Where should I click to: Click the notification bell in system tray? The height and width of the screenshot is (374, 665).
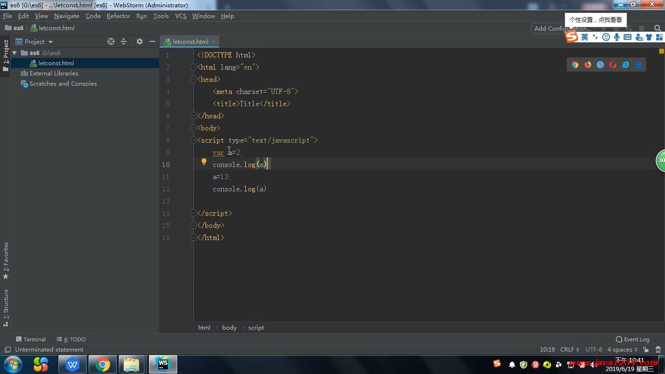tap(512, 364)
